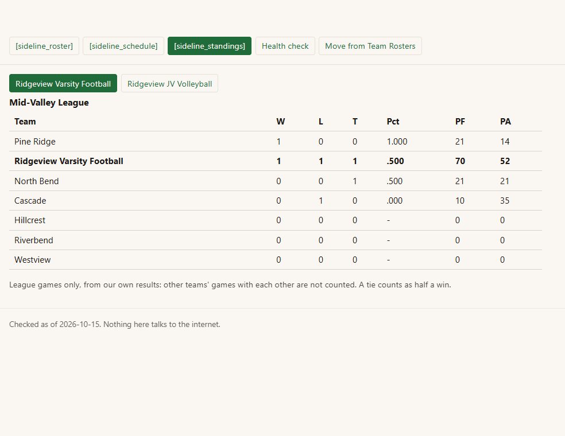Screen dimensions: 565x436
Task: Select the bold Ridgeview Varsity Football row name
Action: 69,161
